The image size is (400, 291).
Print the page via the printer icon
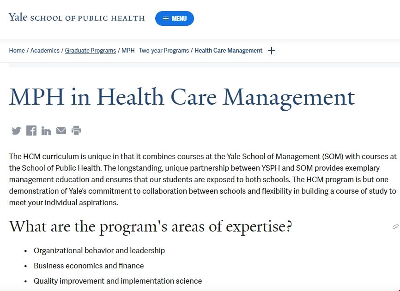[x=76, y=131]
